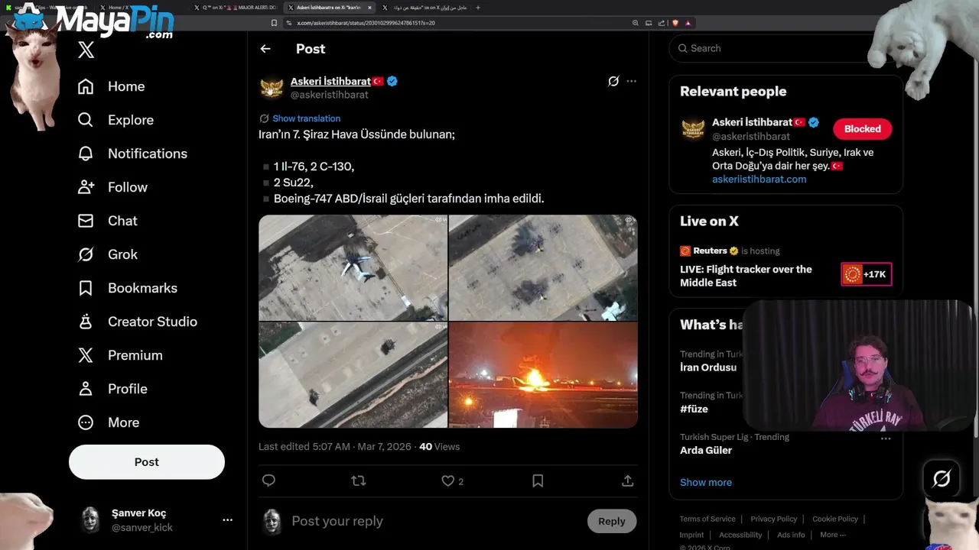Go to Home in sidebar
Viewport: 979px width, 550px height.
[111, 86]
